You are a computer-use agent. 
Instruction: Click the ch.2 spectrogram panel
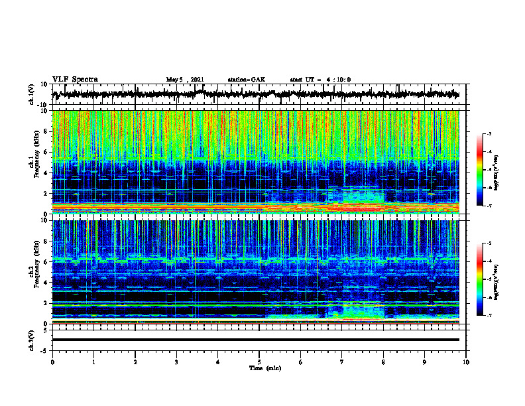[256, 272]
